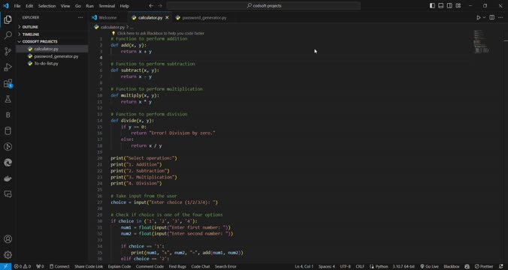Open the database cylinder view in the activity bar
The height and width of the screenshot is (270, 508).
[8, 131]
